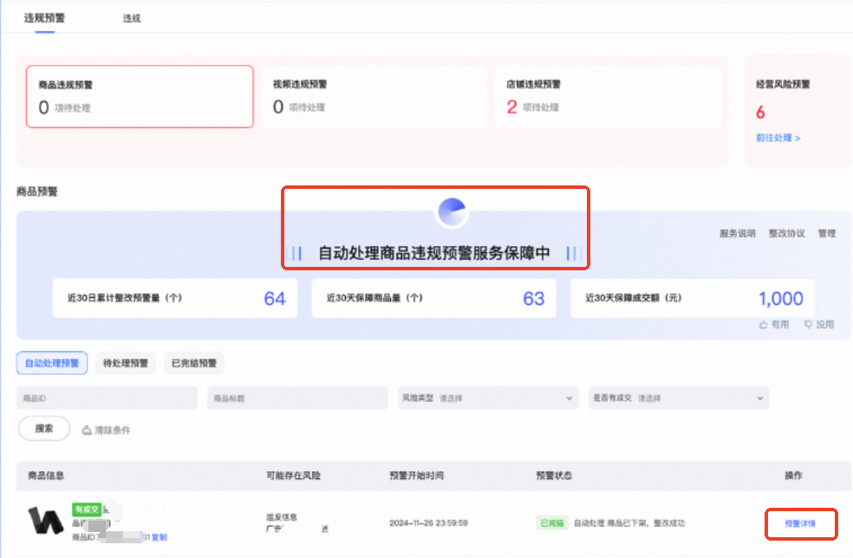Click the 管理 link
This screenshot has width=853, height=558.
coord(826,233)
